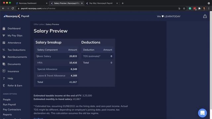Image resolution: width=212 pixels, height=119 pixels.
Task: Click the HRA amount 10,416
Action: coord(73,63)
